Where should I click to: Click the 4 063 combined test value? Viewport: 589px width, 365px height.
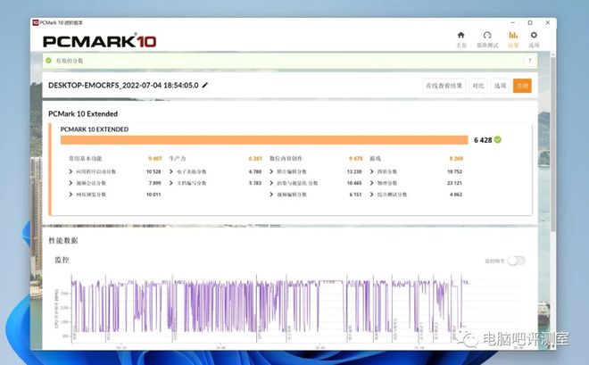click(456, 195)
